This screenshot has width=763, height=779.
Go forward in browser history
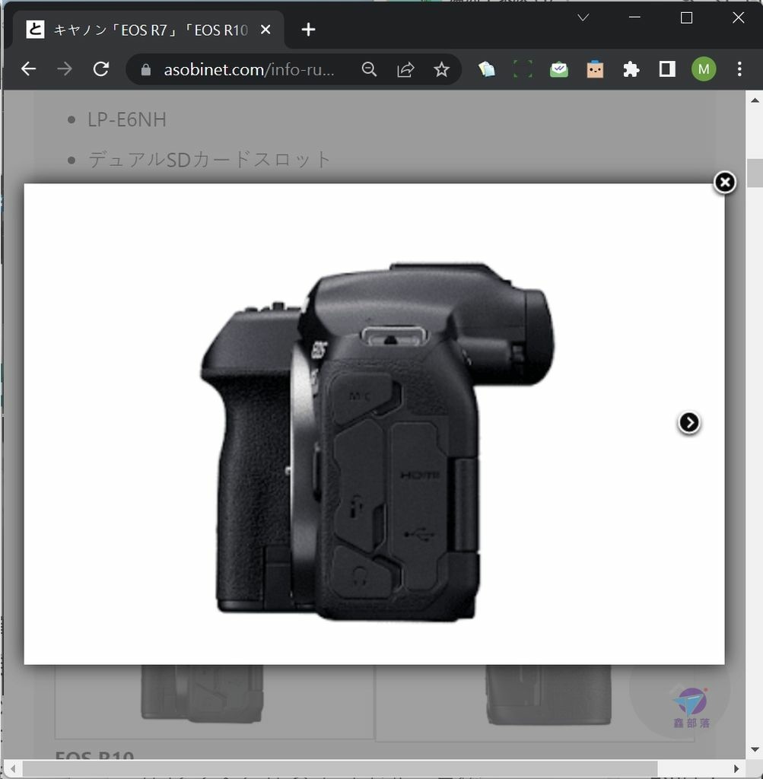(65, 69)
